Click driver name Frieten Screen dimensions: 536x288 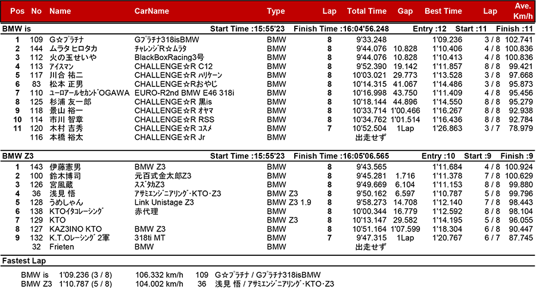point(61,247)
